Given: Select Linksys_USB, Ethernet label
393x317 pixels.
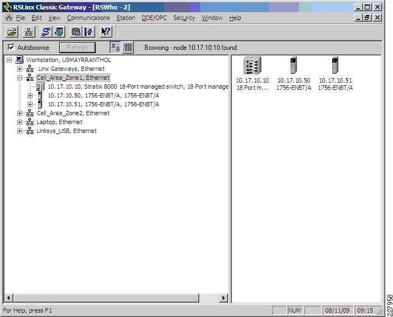Looking at the screenshot, I should click(66, 131).
